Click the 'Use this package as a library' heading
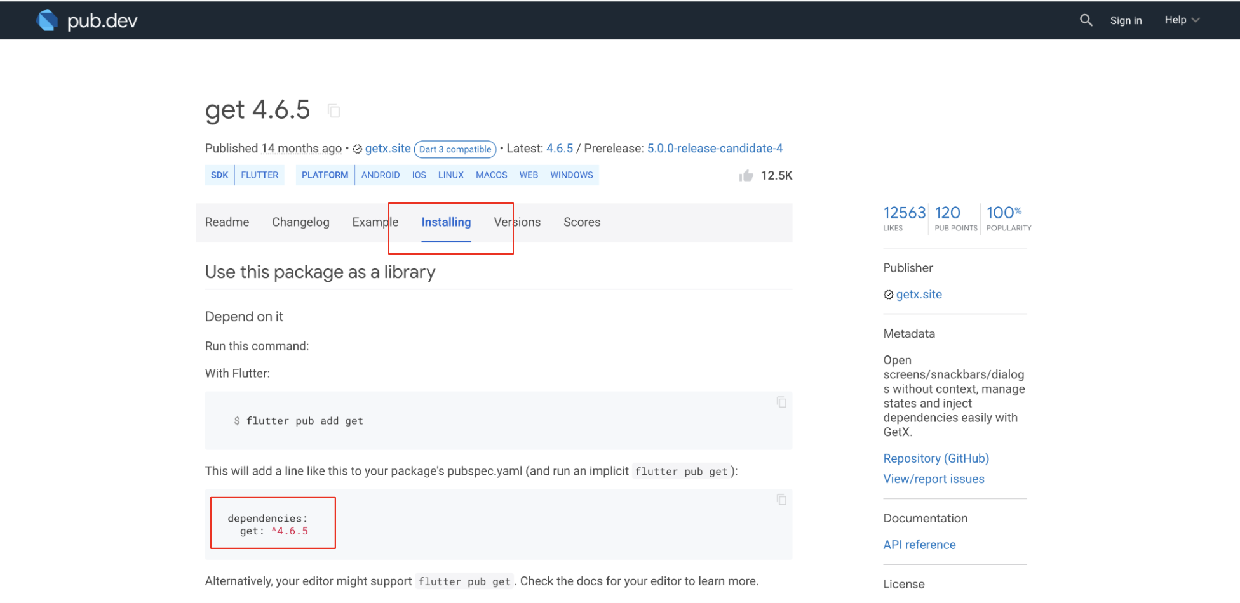Screen dimensions: 1240x603 click(x=320, y=272)
